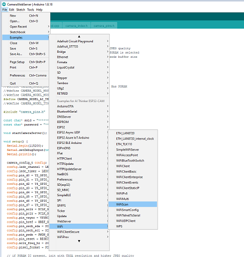
Task: Open the Help menu
Action: 39,9
